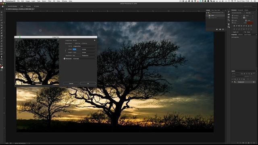Select the Move tool in the toolbar
258x145 pixels.
point(2,12)
